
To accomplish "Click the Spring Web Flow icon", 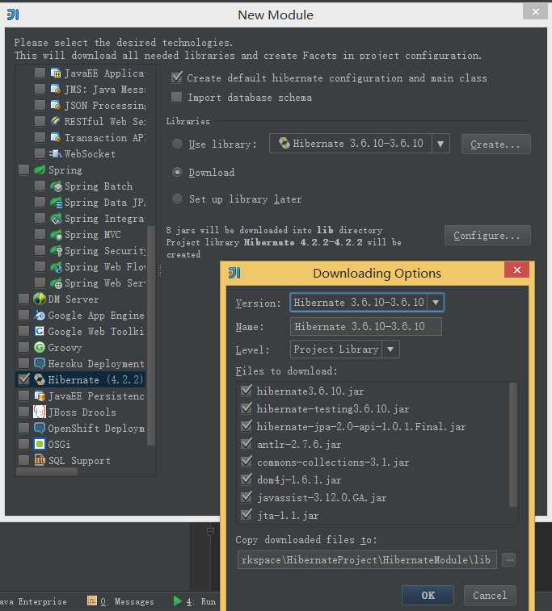I will (x=57, y=267).
